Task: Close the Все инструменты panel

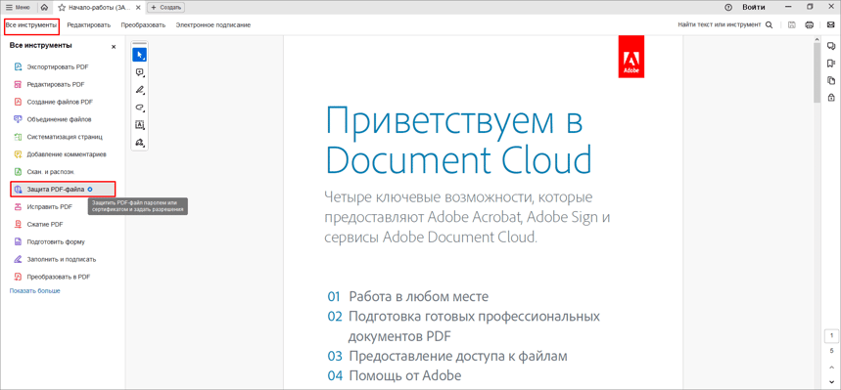Action: [114, 47]
